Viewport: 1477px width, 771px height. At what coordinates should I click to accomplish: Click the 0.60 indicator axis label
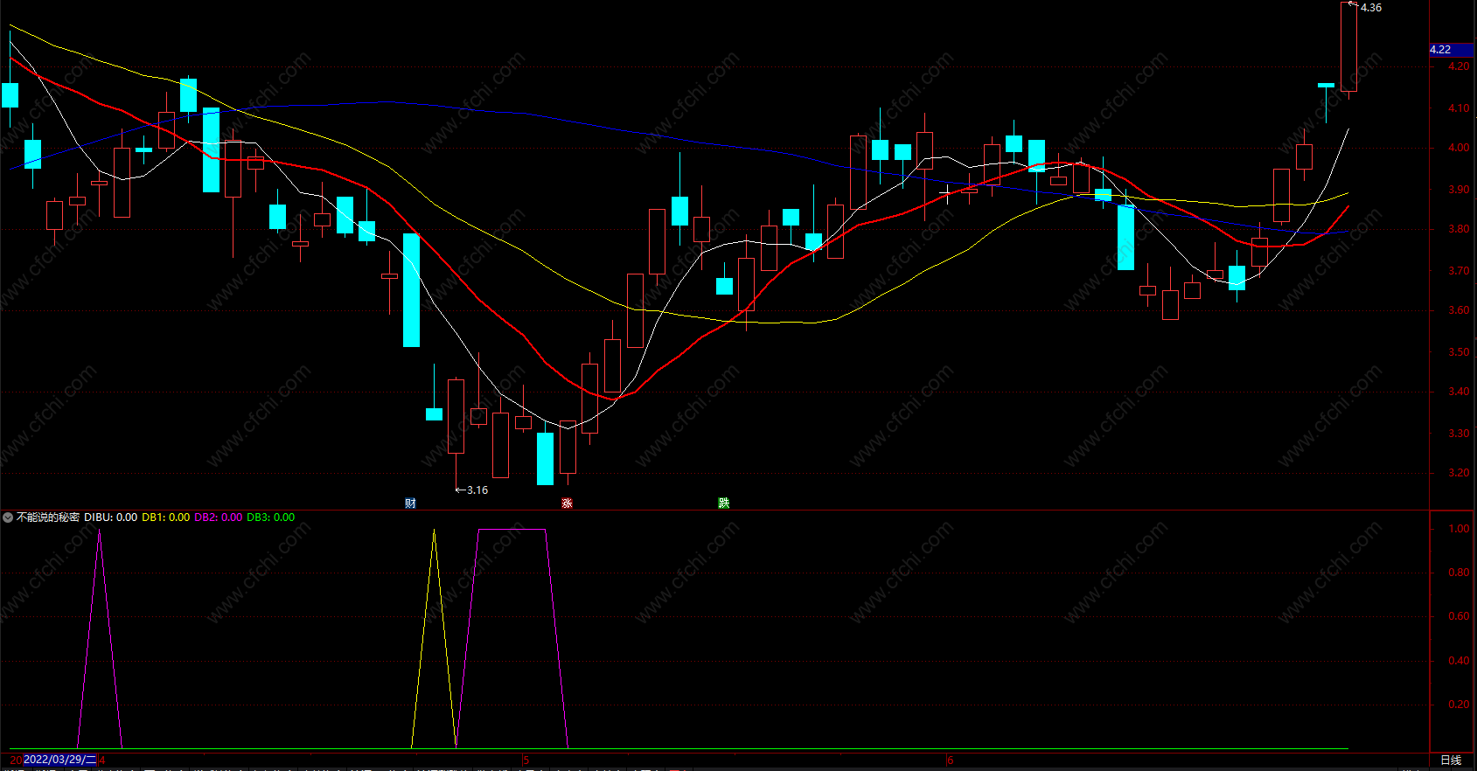coord(1459,616)
